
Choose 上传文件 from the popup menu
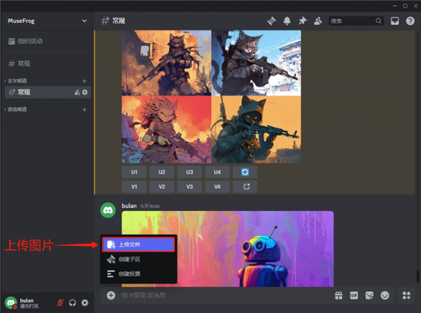click(x=139, y=244)
